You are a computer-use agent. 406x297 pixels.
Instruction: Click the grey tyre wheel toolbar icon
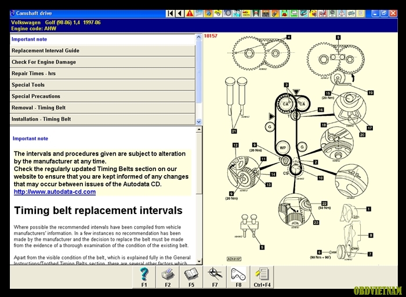(x=228, y=13)
